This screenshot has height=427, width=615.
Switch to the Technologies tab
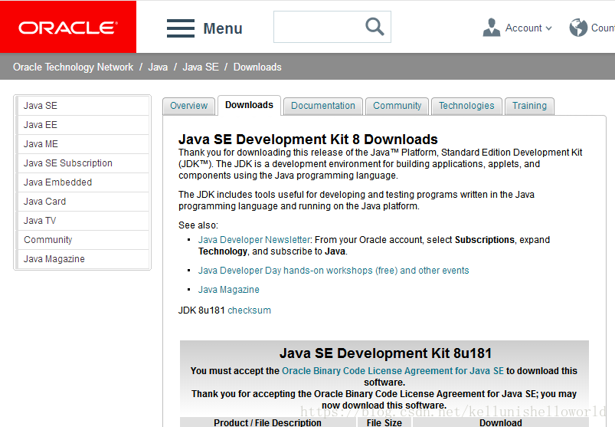point(466,106)
